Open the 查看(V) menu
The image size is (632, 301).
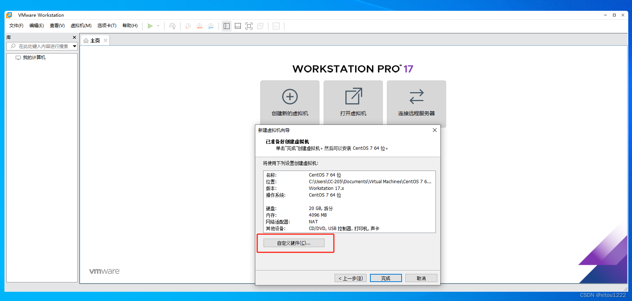click(57, 26)
